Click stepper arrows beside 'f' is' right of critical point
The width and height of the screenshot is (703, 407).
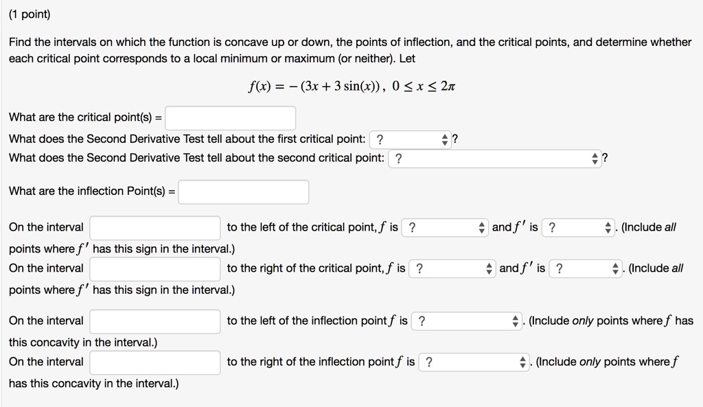click(614, 268)
